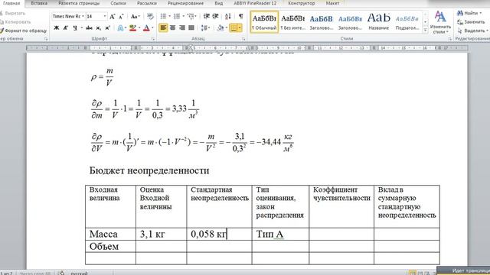Image resolution: width=490 pixels, height=275 pixels.
Task: Apply text highlight color
Action: click(132, 28)
